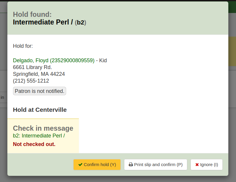Open patron Delgado, Floyd's record link
The height and width of the screenshot is (182, 236).
click(x=53, y=60)
